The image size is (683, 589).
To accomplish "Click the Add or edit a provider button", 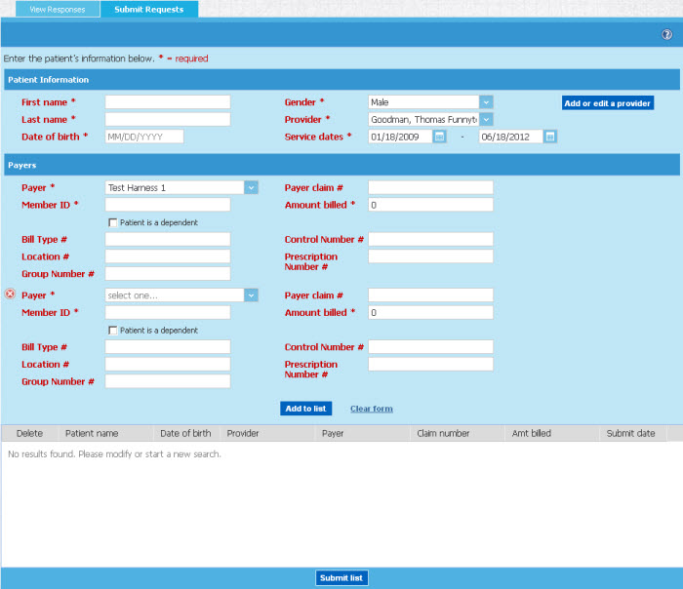I will click(x=607, y=103).
